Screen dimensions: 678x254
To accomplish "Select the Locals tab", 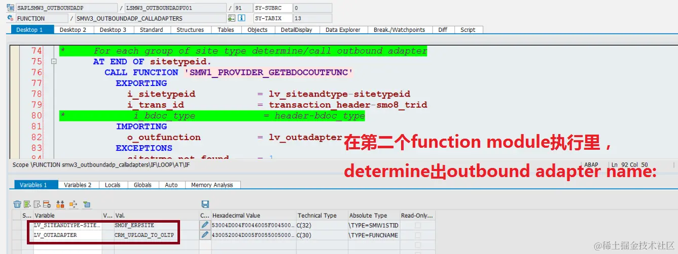I will pos(113,185).
